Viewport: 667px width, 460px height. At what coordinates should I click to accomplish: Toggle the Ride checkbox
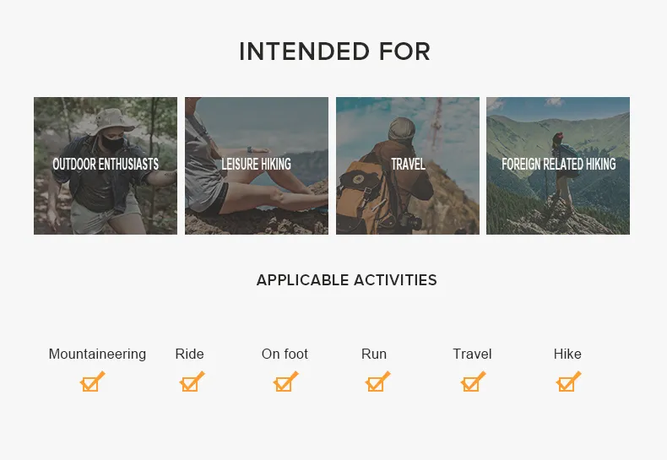click(x=191, y=383)
